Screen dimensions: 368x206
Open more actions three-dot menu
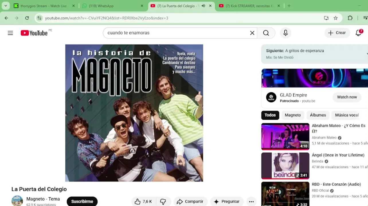pyautogui.click(x=251, y=201)
